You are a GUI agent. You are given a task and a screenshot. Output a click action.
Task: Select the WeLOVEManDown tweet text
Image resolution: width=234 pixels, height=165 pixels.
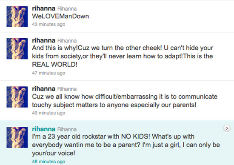coord(60,16)
